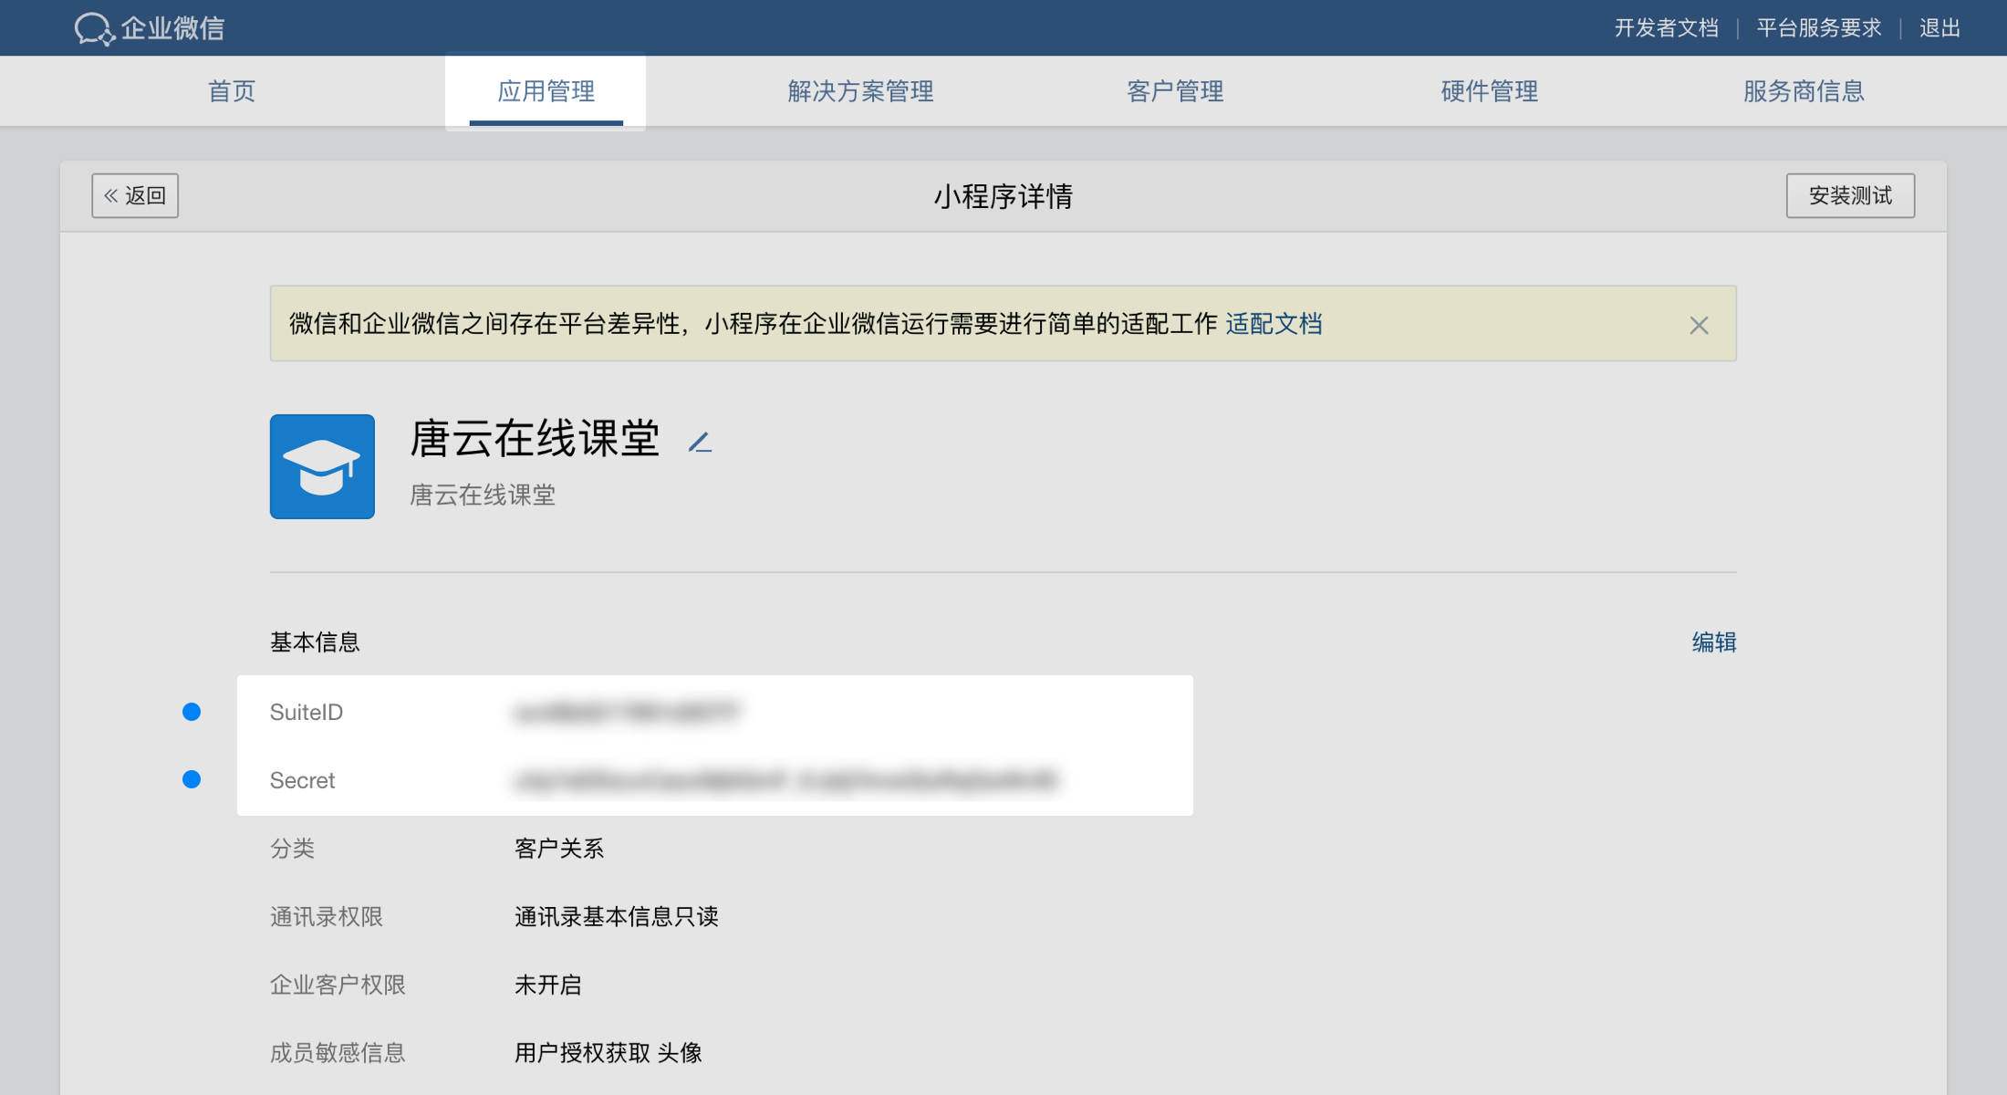The width and height of the screenshot is (2007, 1095).
Task: Click 未开启 enterprise customer permission value
Action: 548,985
